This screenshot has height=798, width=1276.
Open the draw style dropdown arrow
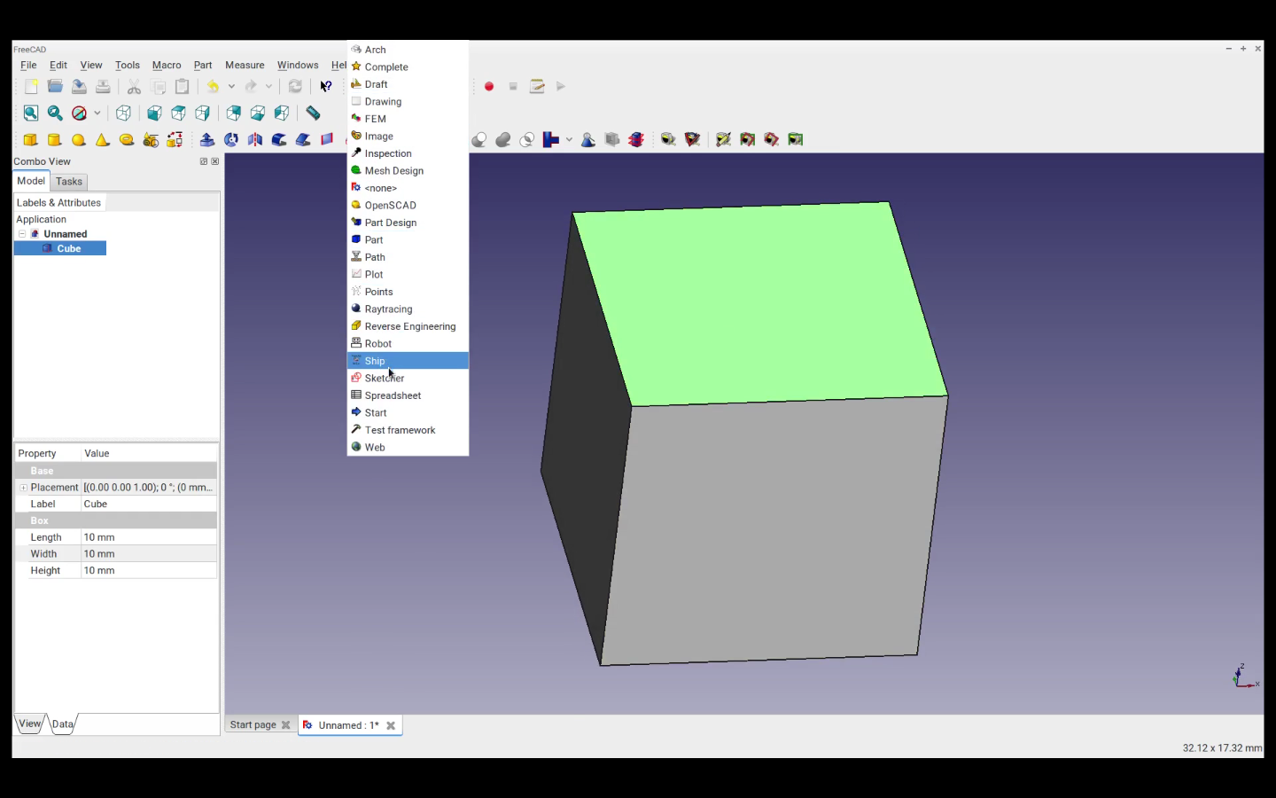point(97,113)
